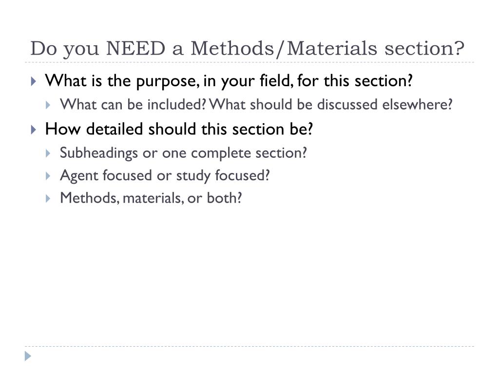Click the slide title 'Do you NEED a Methods/Materials section?'
499x374 pixels.
tap(247, 49)
